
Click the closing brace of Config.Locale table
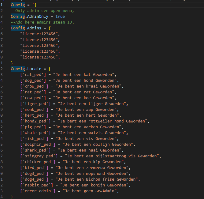[12, 197]
